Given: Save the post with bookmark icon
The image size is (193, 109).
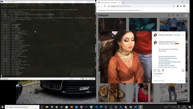Looking at the screenshot, I should pos(183,71).
